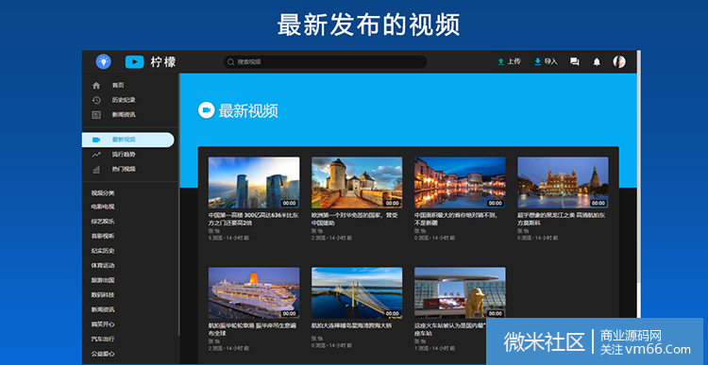Open the user avatar menu
Image resolution: width=708 pixels, height=365 pixels.
click(619, 62)
